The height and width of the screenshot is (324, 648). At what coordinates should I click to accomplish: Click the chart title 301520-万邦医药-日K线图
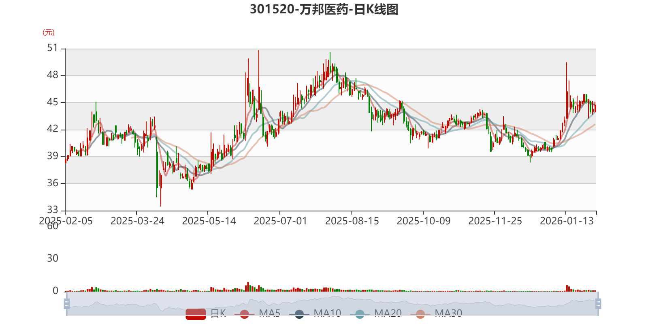coord(324,9)
